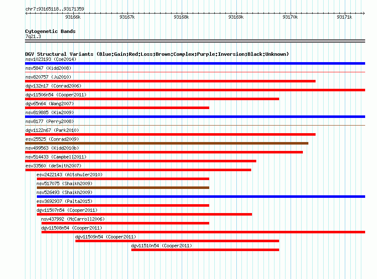Click the dgv11507n54 red loss bar
Image resolution: width=377 pixels, height=279 pixels.
pyautogui.click(x=144, y=214)
